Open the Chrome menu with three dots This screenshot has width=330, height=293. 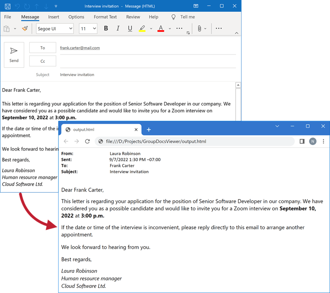(x=323, y=141)
